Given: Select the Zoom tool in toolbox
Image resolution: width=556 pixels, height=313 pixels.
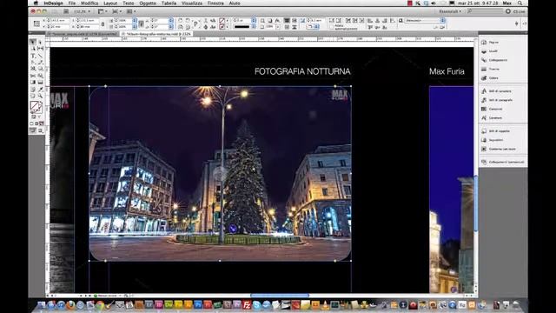Looking at the screenshot, I should 41,96.
